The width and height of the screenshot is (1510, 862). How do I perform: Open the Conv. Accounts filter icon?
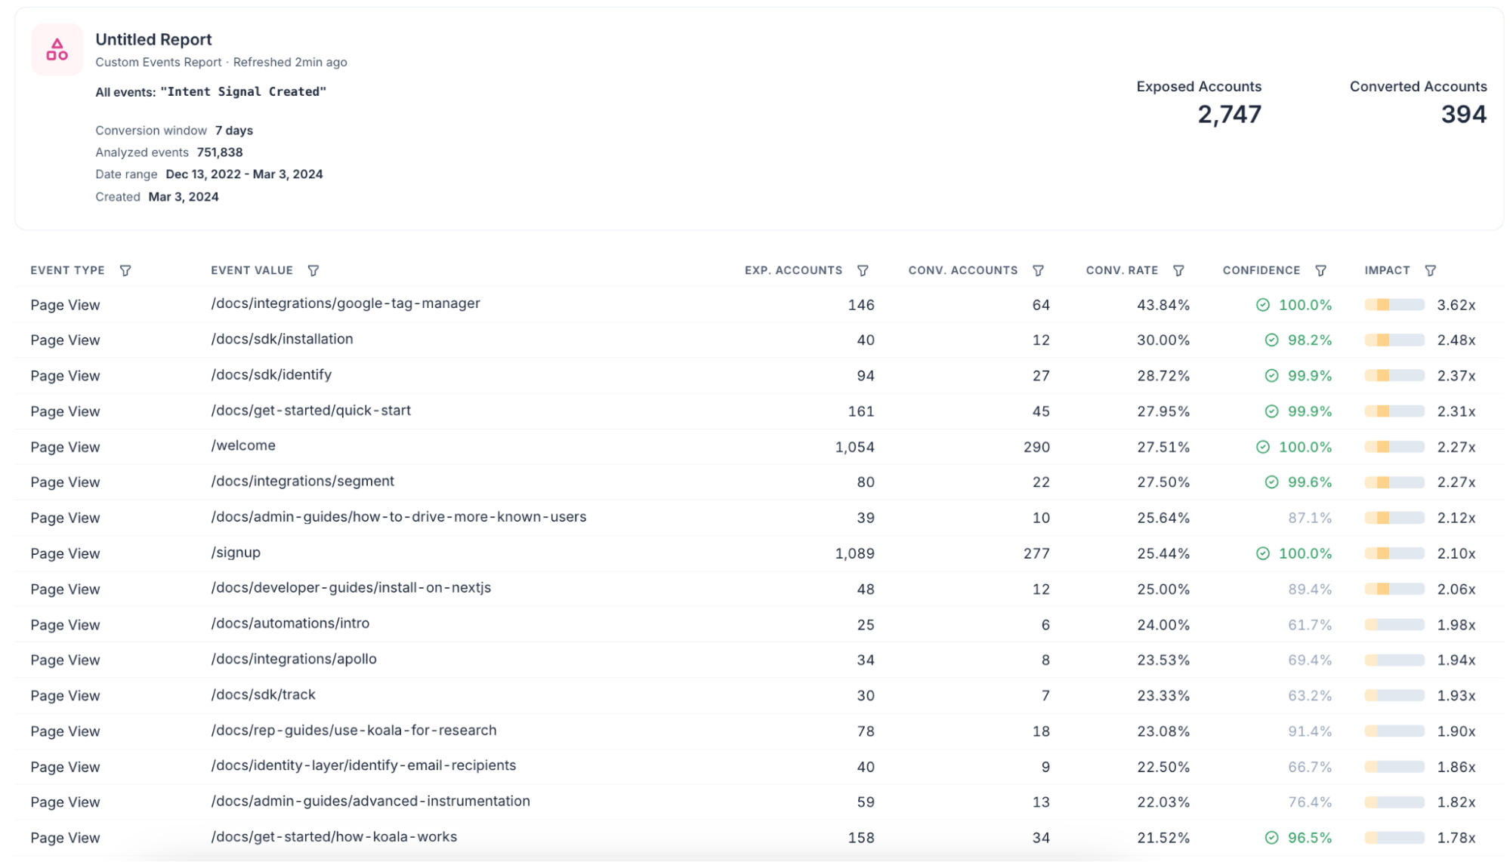coord(1038,270)
